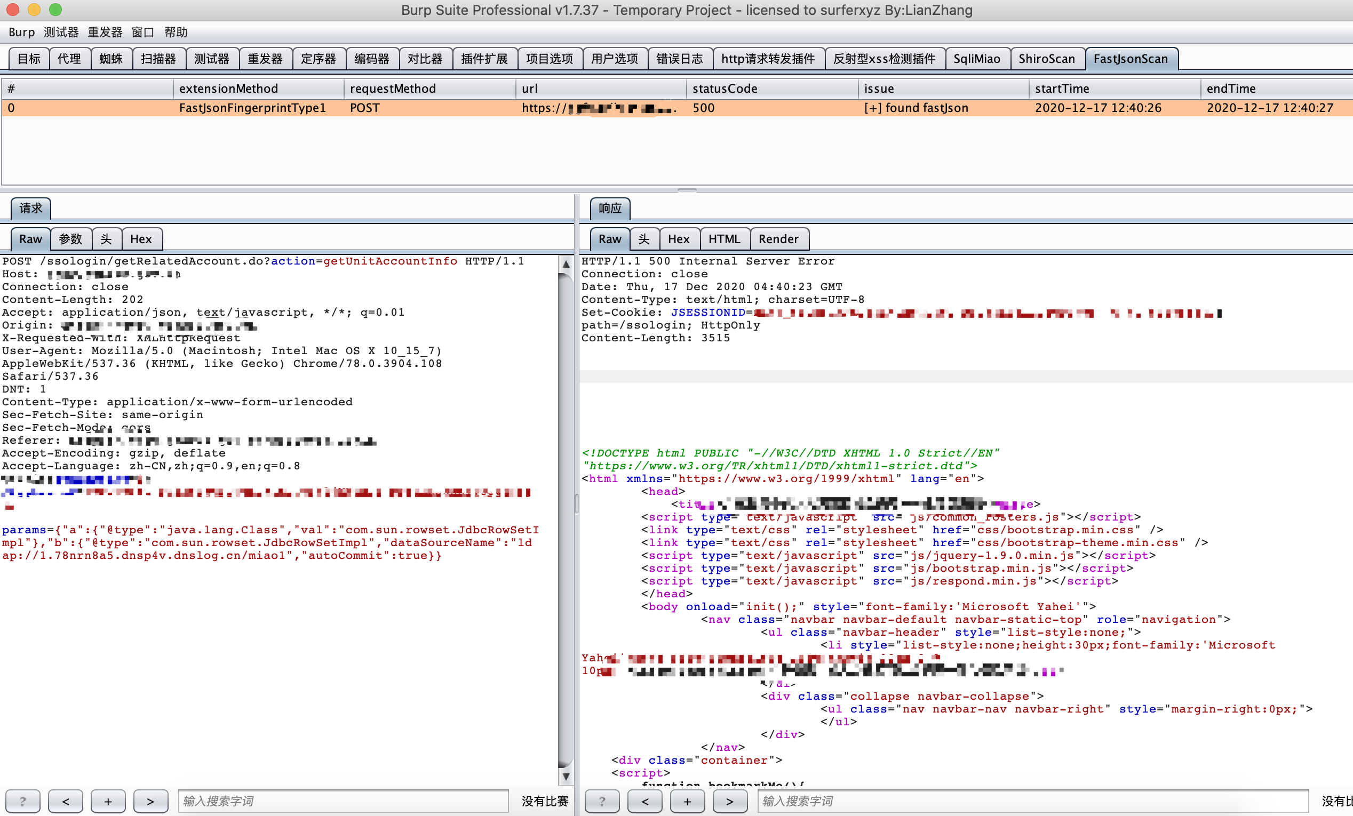1353x816 pixels.
Task: Click previous match arrow in response search bar
Action: click(644, 801)
